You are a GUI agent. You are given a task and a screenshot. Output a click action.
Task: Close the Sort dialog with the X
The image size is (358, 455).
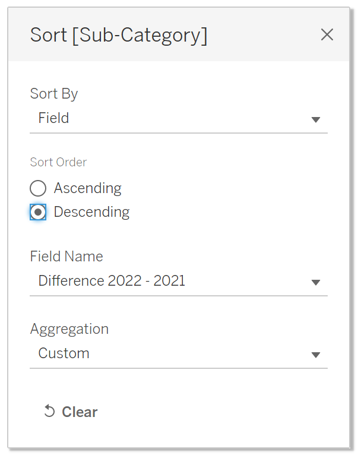pyautogui.click(x=327, y=35)
